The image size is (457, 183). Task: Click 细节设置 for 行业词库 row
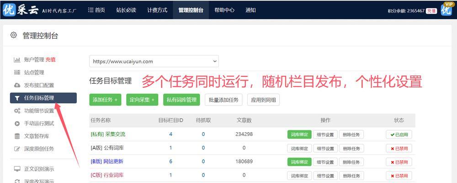[x=325, y=176]
